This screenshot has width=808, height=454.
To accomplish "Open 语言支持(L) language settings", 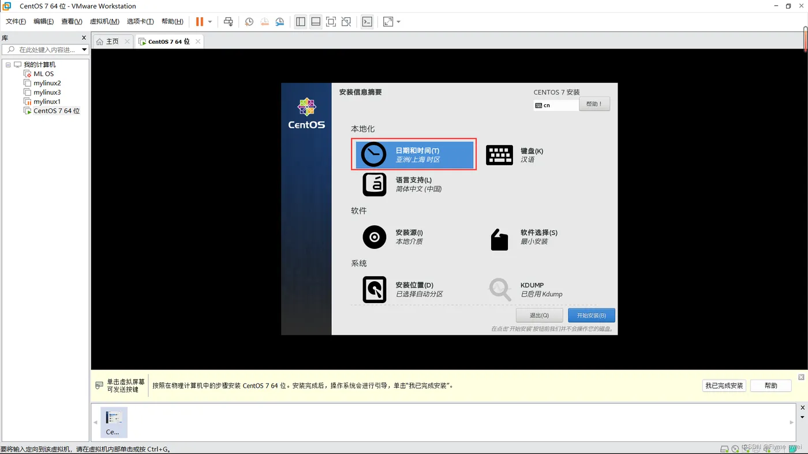I will pos(402,184).
